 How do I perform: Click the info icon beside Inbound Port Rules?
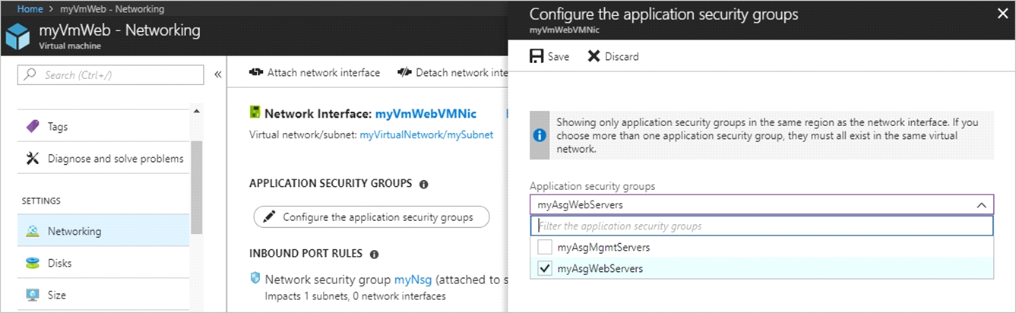(374, 254)
